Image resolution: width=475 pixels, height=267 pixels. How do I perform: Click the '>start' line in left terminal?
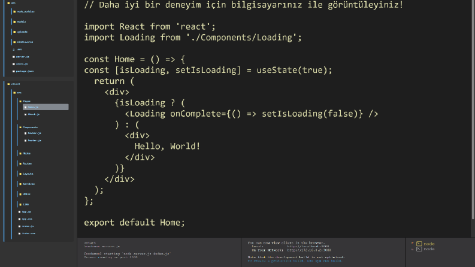pyautogui.click(x=90, y=243)
